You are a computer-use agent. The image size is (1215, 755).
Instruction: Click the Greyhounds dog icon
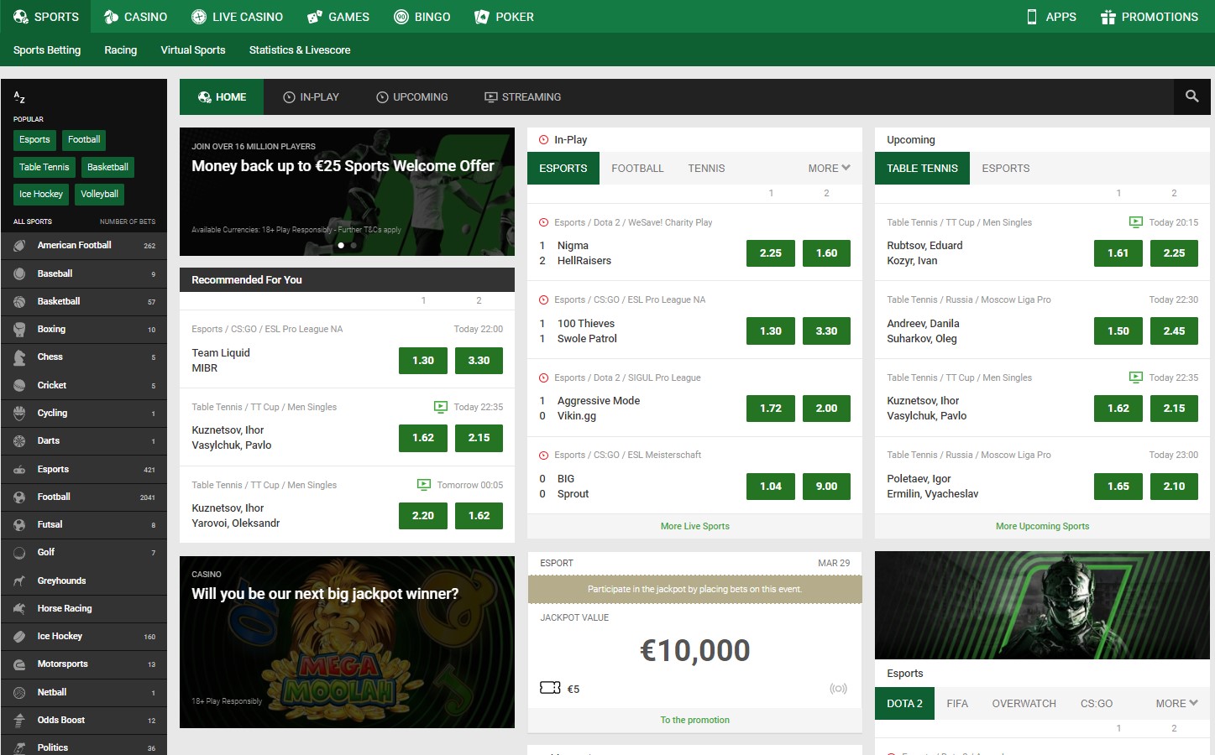19,581
